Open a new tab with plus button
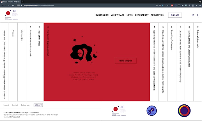The image size is (202, 124). click(x=23, y=2)
